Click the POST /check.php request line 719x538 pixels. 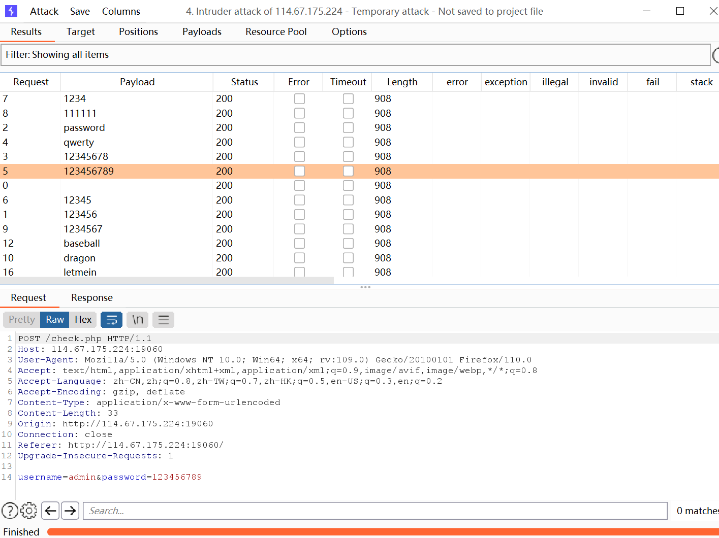point(84,338)
